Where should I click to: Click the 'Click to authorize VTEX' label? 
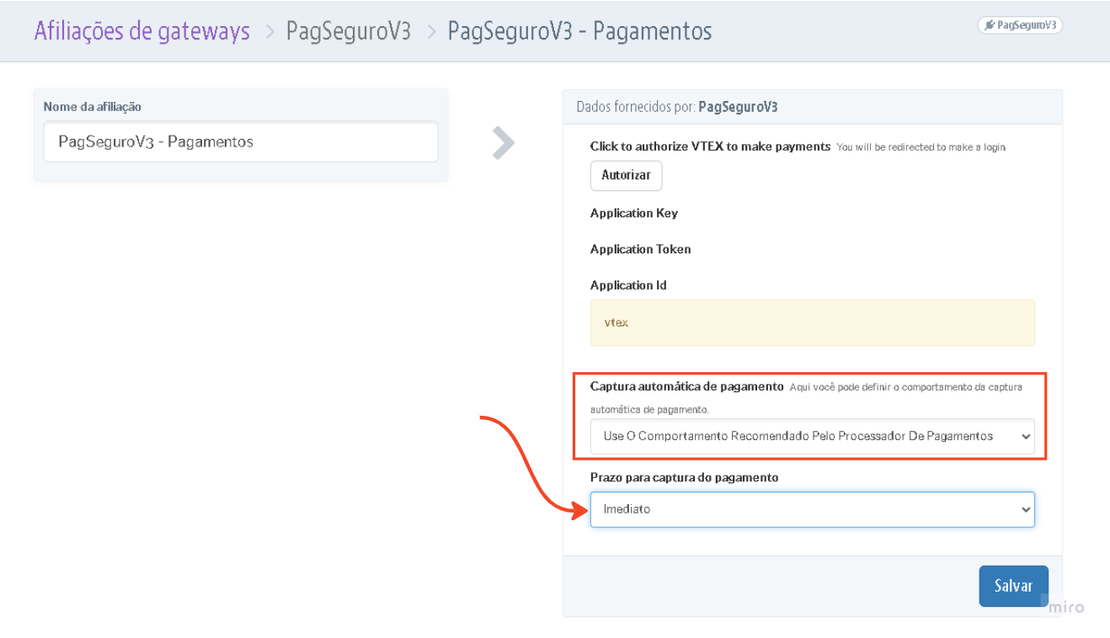[711, 146]
